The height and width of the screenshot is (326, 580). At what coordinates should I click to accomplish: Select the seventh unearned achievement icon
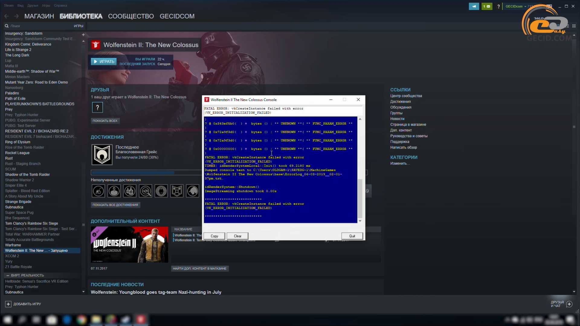(x=193, y=191)
